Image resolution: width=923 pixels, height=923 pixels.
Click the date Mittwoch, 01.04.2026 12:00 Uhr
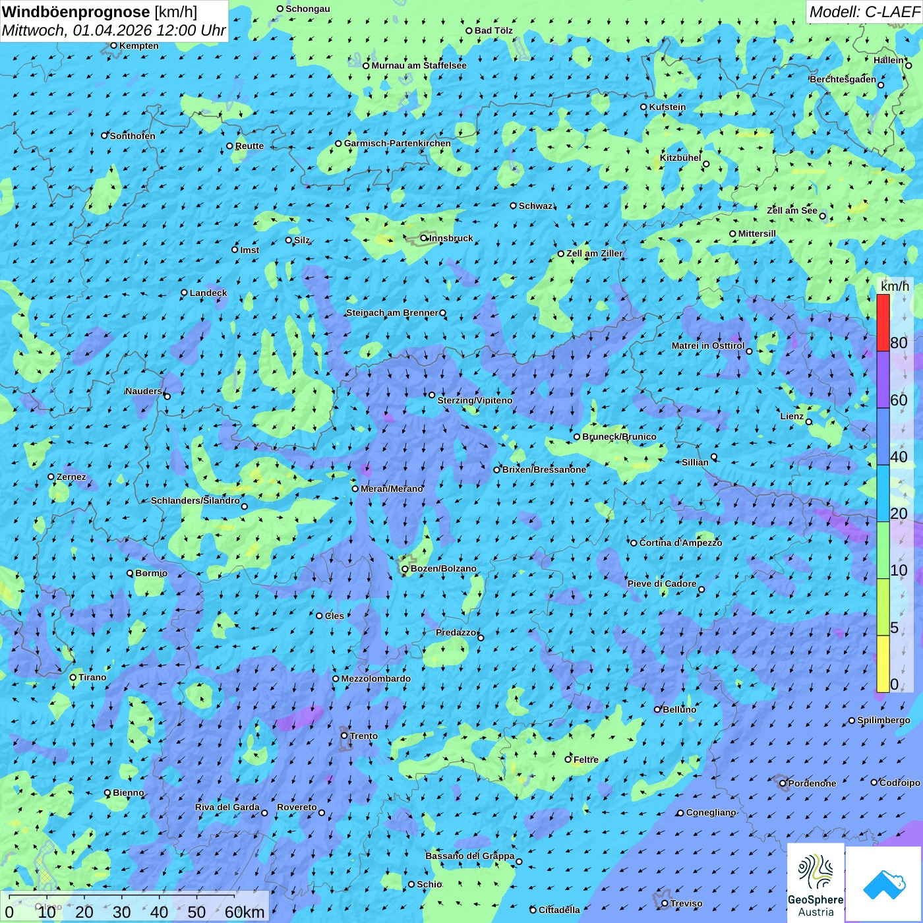pyautogui.click(x=113, y=30)
